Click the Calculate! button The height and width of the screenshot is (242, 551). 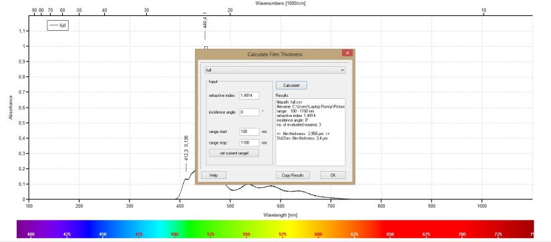click(291, 85)
